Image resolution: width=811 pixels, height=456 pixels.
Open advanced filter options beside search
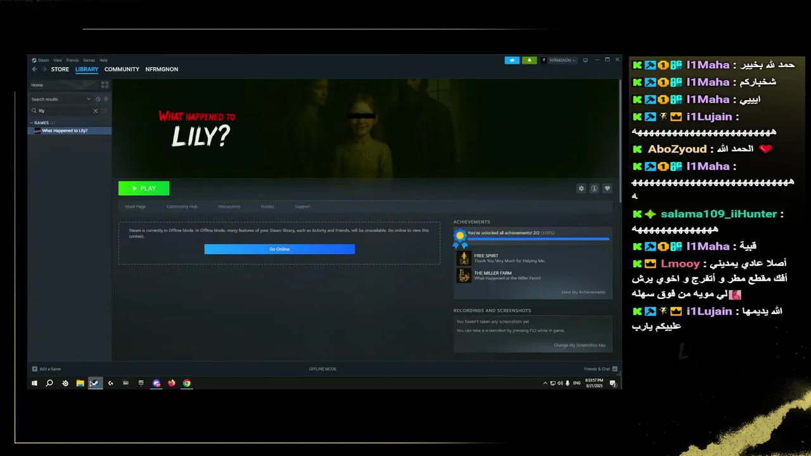(x=105, y=111)
